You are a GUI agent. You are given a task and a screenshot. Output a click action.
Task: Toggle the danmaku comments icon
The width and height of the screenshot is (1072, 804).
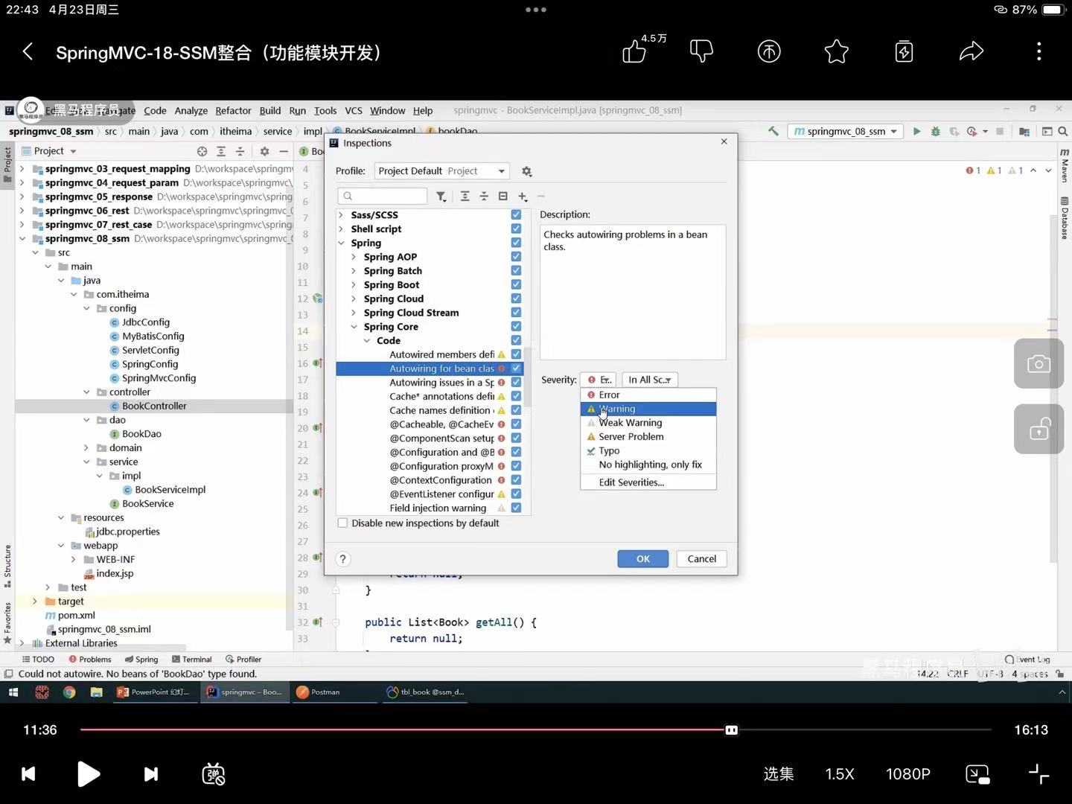(214, 774)
